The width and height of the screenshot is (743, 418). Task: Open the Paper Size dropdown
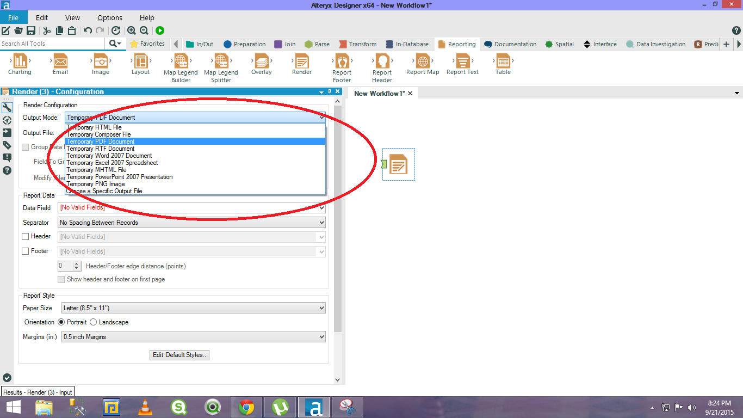pos(194,308)
